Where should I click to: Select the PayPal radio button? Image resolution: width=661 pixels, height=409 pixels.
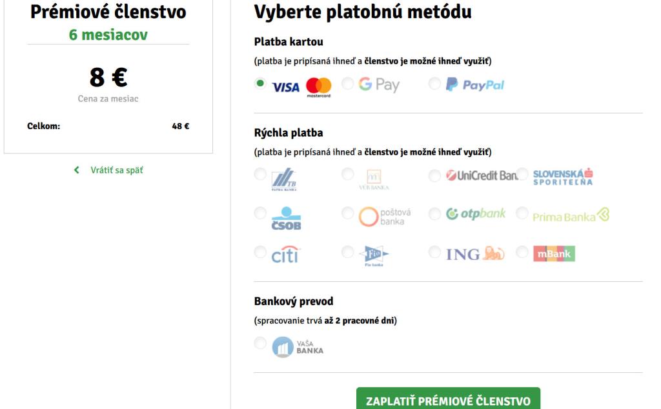(x=434, y=83)
